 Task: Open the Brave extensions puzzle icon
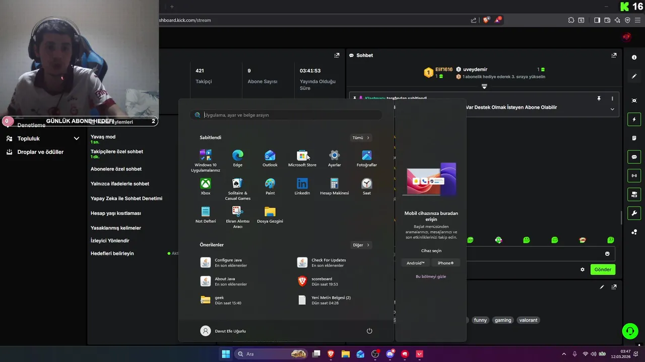tap(571, 20)
